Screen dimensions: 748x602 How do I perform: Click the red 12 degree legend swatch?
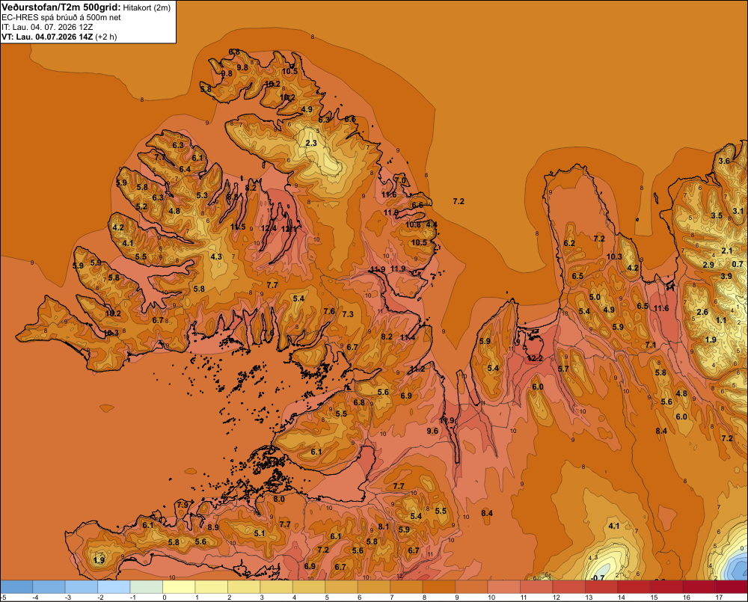point(568,587)
